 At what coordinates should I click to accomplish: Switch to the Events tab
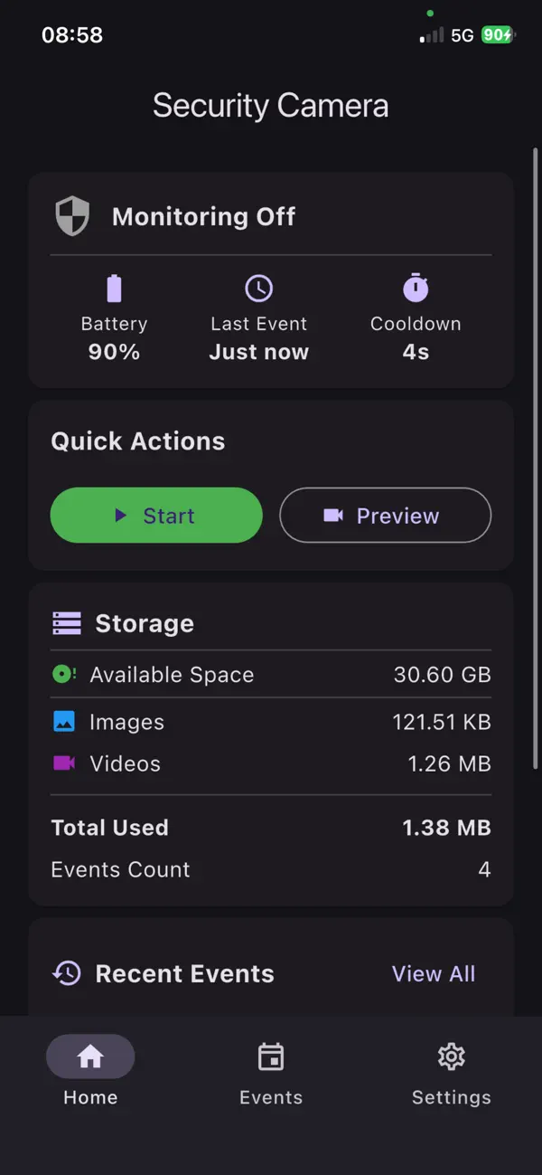point(271,1074)
